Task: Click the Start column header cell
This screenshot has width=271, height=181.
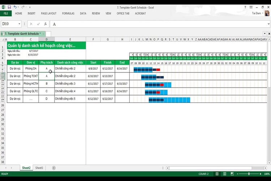Action: tap(93, 63)
